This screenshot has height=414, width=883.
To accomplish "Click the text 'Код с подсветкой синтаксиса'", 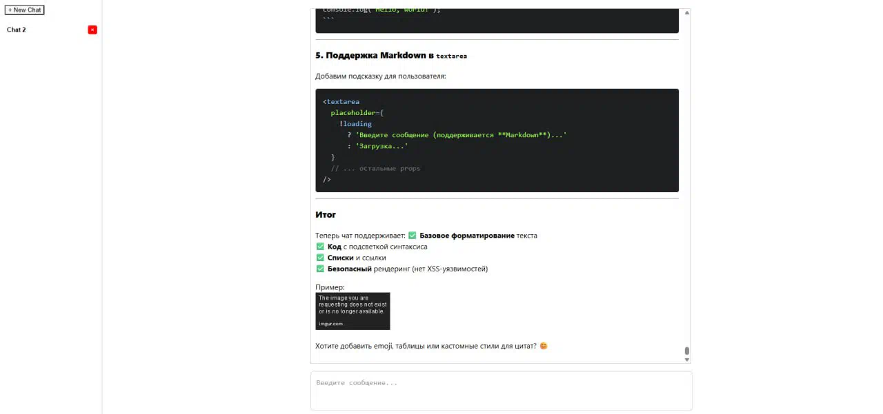I will 377,247.
